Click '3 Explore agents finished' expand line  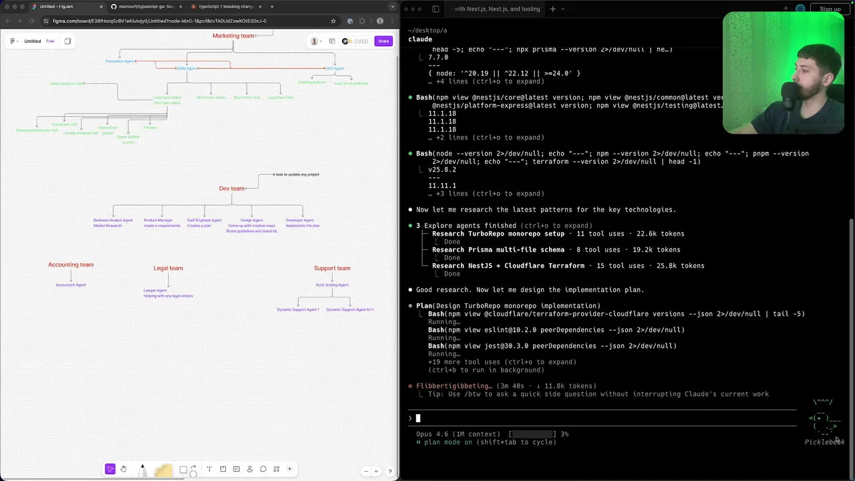[x=504, y=226]
